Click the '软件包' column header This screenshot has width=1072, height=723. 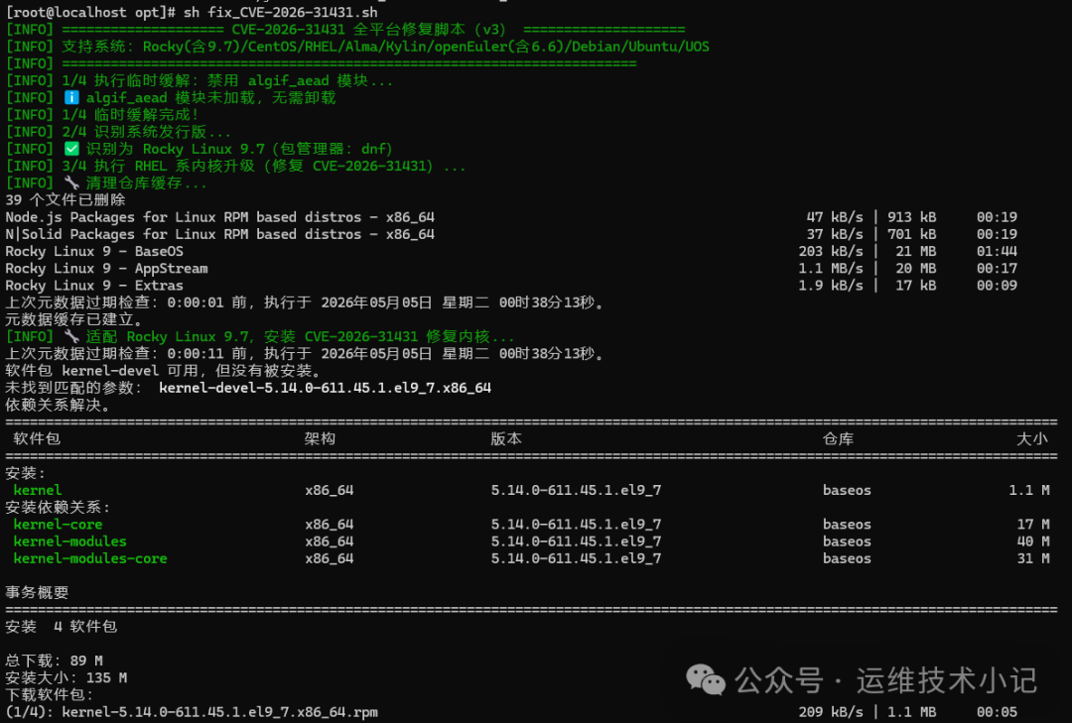click(37, 438)
